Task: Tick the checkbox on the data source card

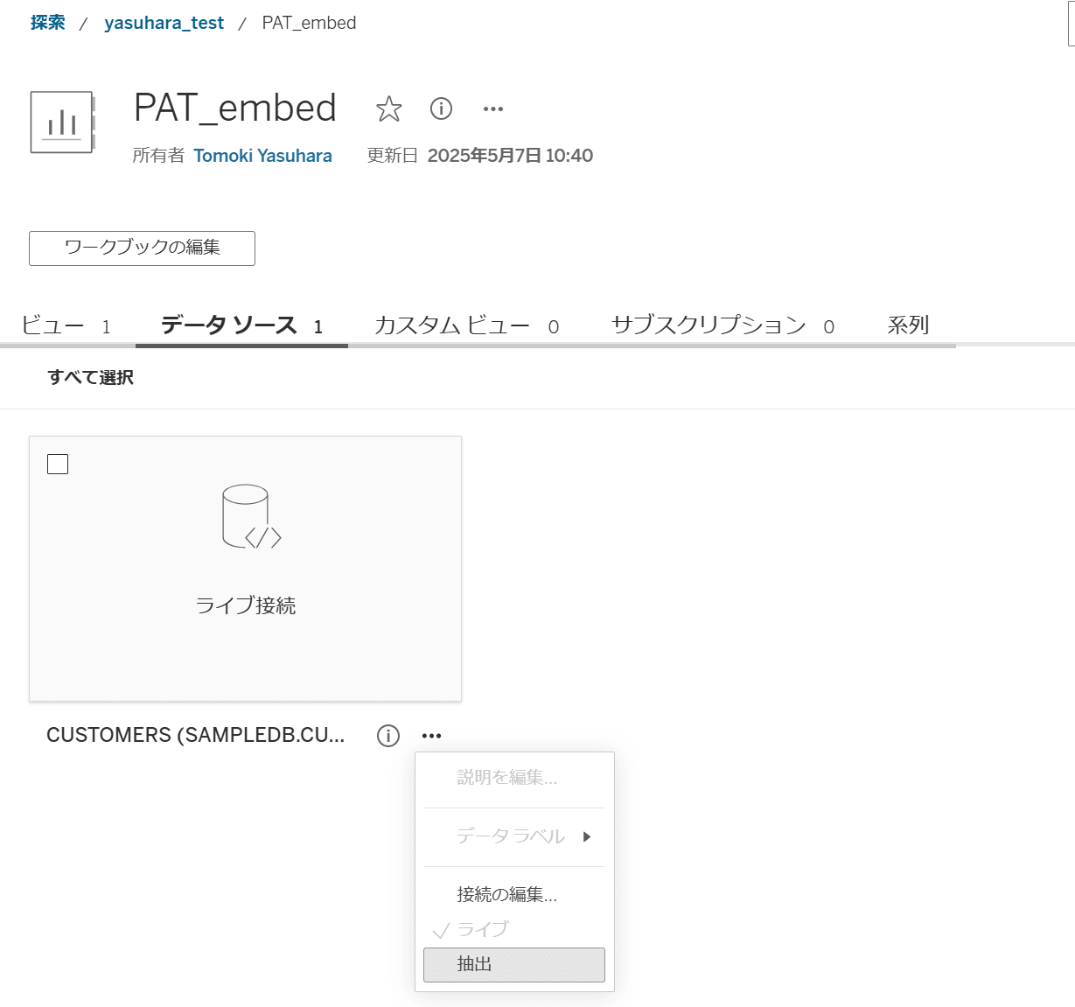Action: [58, 464]
